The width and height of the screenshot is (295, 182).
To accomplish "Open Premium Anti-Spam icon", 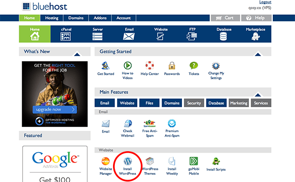I will coord(172,124).
